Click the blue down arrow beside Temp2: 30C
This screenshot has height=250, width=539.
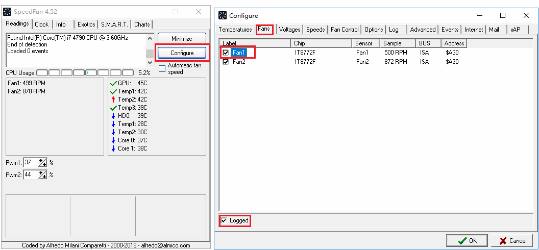[x=113, y=132]
